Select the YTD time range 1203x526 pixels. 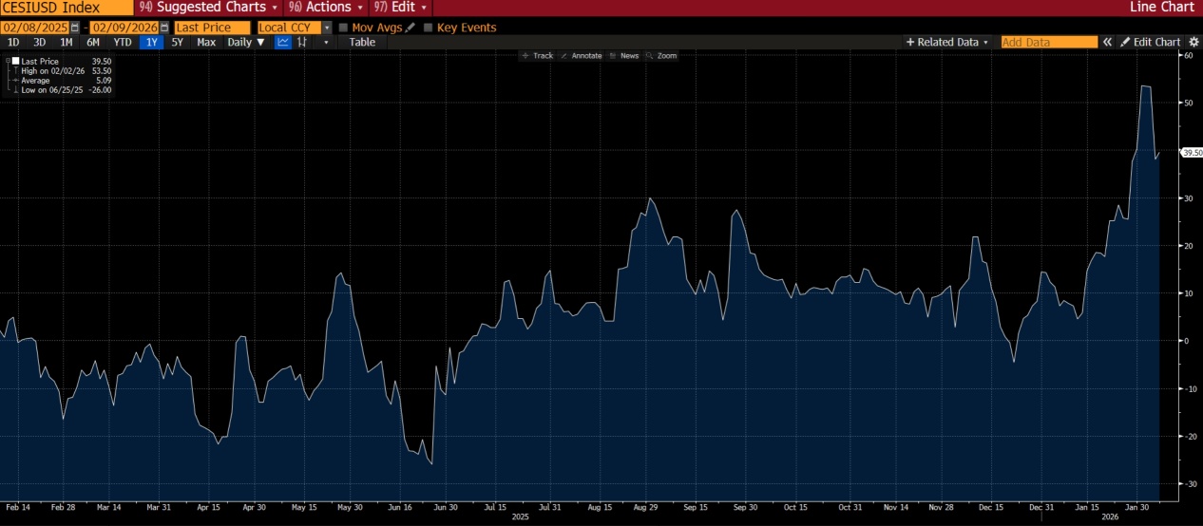coord(123,42)
